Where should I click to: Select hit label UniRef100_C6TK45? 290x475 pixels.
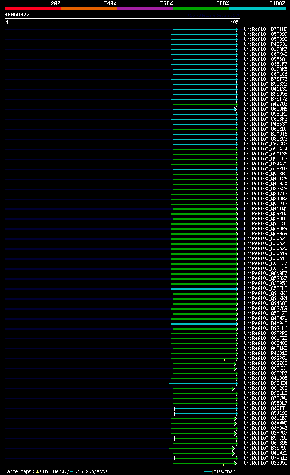266,54
